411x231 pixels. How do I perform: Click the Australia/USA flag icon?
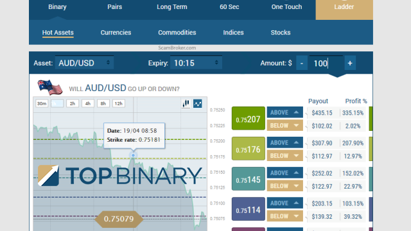point(50,87)
